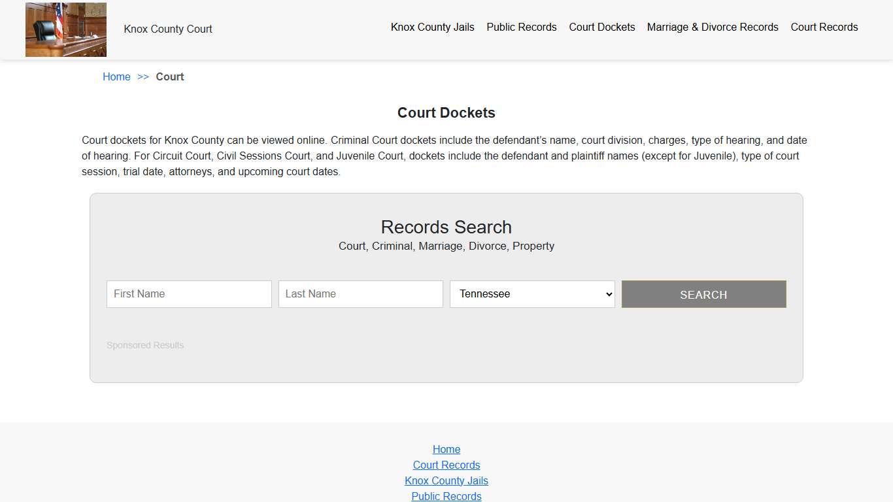893x502 pixels.
Task: Open Knox County Jails from the top menu
Action: [432, 27]
